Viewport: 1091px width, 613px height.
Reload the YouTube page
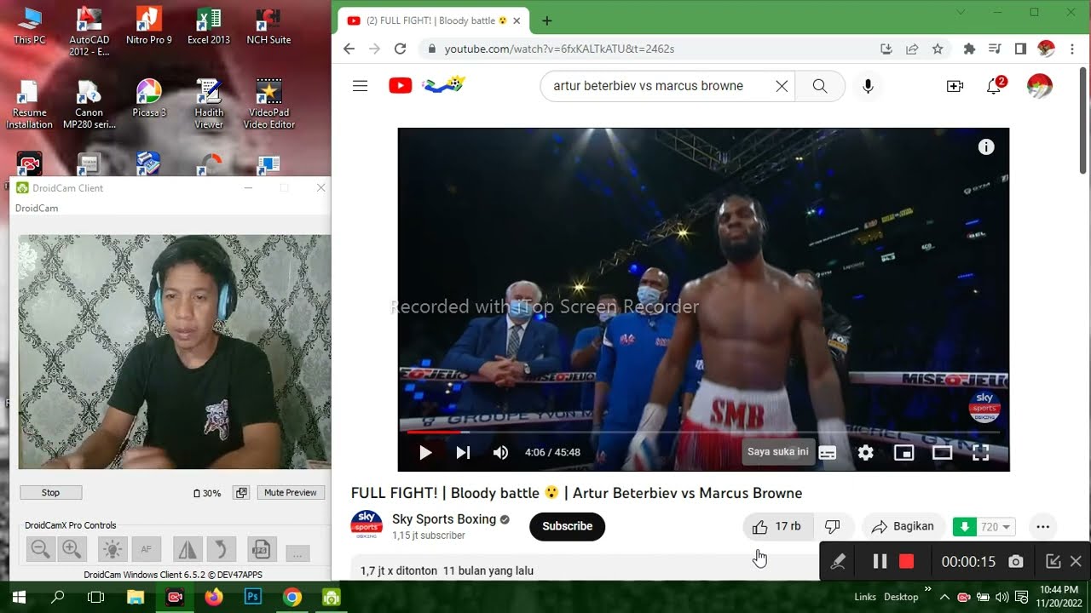tap(400, 49)
